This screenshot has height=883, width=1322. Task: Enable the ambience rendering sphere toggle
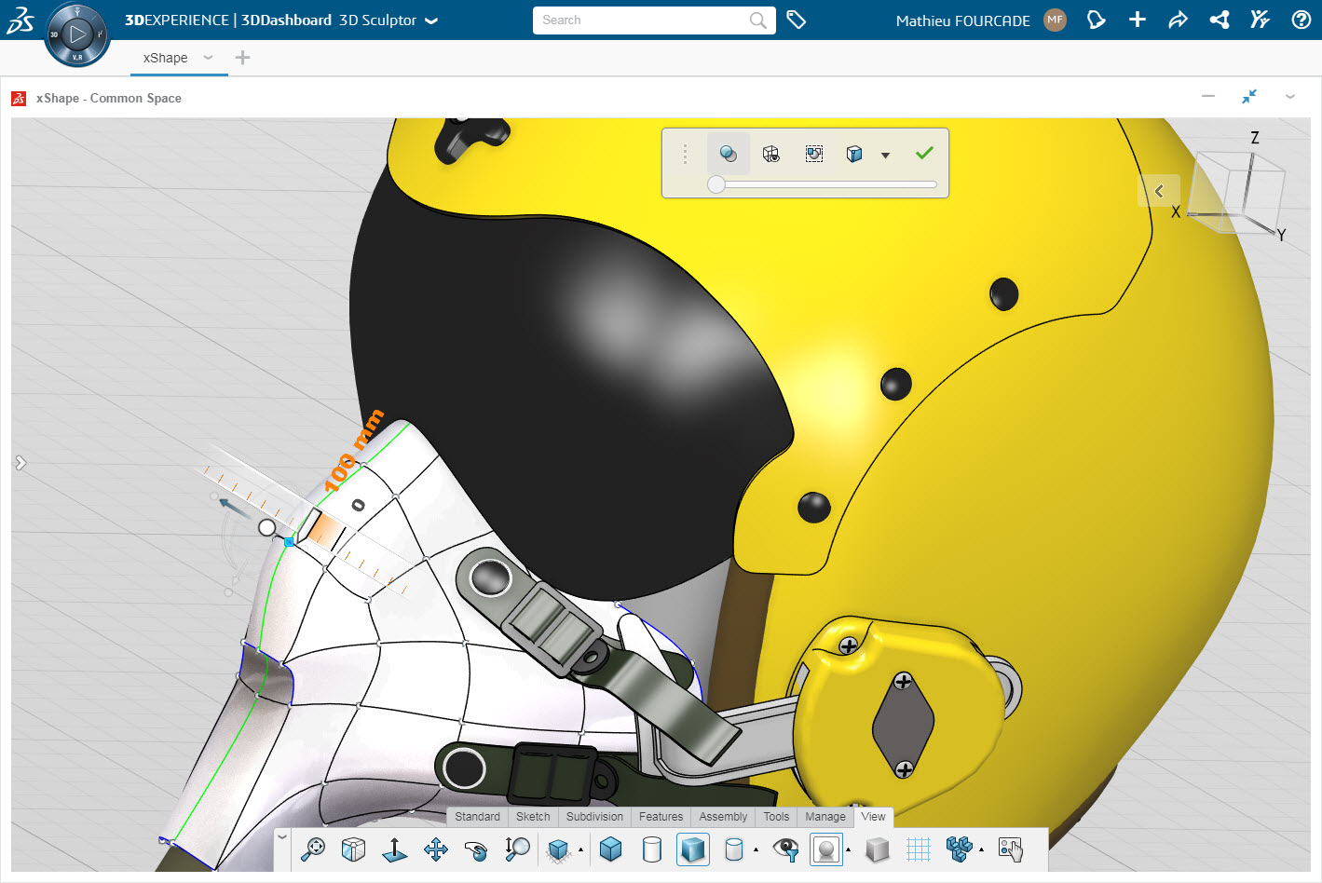(x=826, y=849)
